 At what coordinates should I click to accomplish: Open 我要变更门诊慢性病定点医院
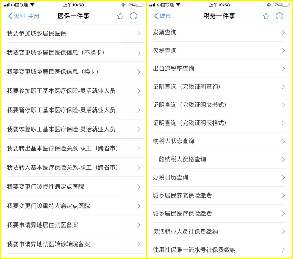[x=71, y=187]
